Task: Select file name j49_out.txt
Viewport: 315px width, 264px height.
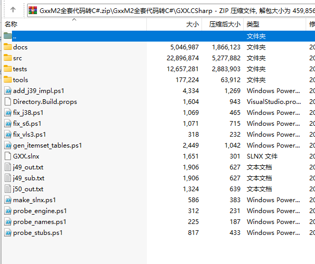Action: [x=28, y=167]
